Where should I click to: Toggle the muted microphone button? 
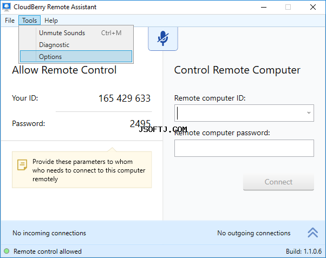click(x=163, y=38)
